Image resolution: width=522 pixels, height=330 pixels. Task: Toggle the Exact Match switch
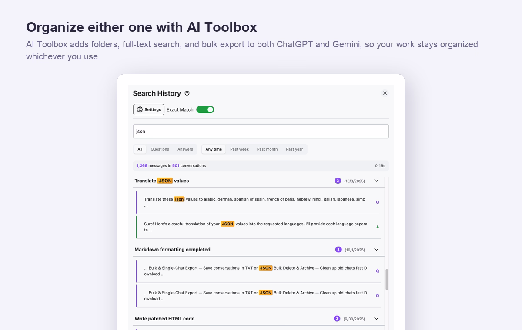[205, 110]
